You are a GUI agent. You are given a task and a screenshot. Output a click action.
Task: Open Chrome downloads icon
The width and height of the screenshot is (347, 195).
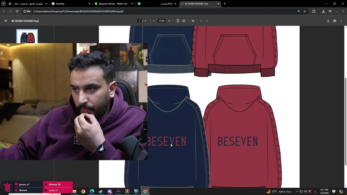point(323,11)
